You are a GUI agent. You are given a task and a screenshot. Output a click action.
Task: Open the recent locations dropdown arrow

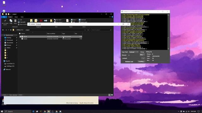click(9, 30)
